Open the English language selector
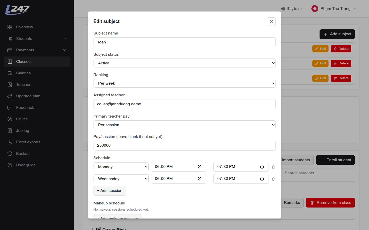 tap(292, 9)
